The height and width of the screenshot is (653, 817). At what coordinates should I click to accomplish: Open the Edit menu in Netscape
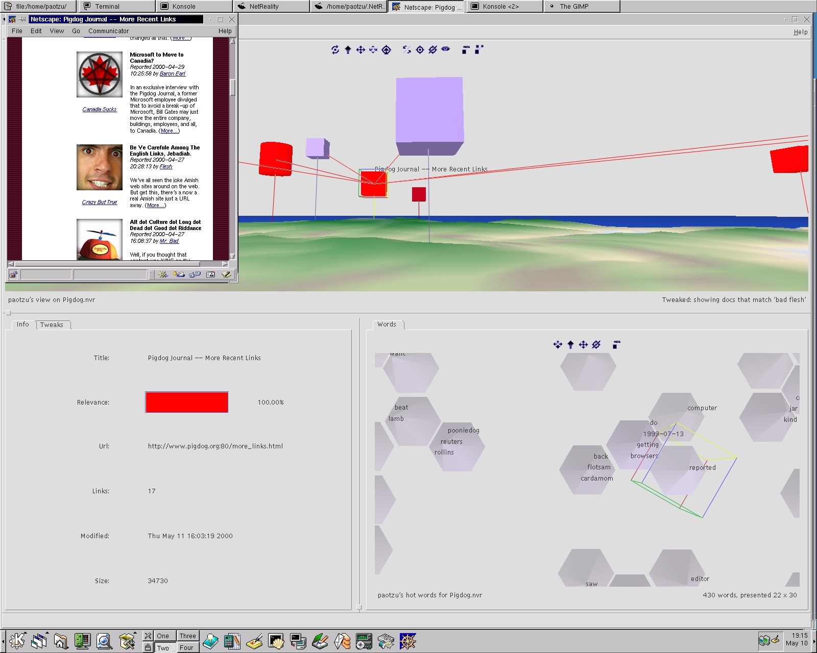point(36,31)
